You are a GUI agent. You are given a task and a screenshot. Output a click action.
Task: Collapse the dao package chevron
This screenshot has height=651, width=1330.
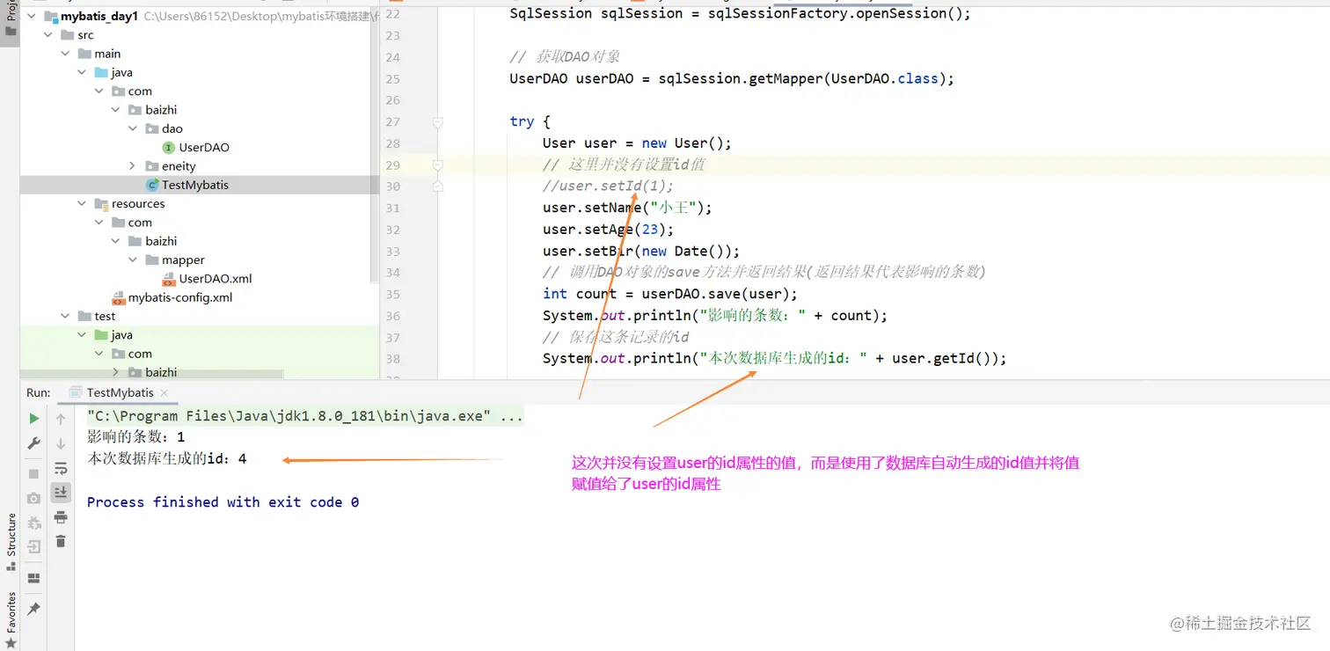(133, 128)
